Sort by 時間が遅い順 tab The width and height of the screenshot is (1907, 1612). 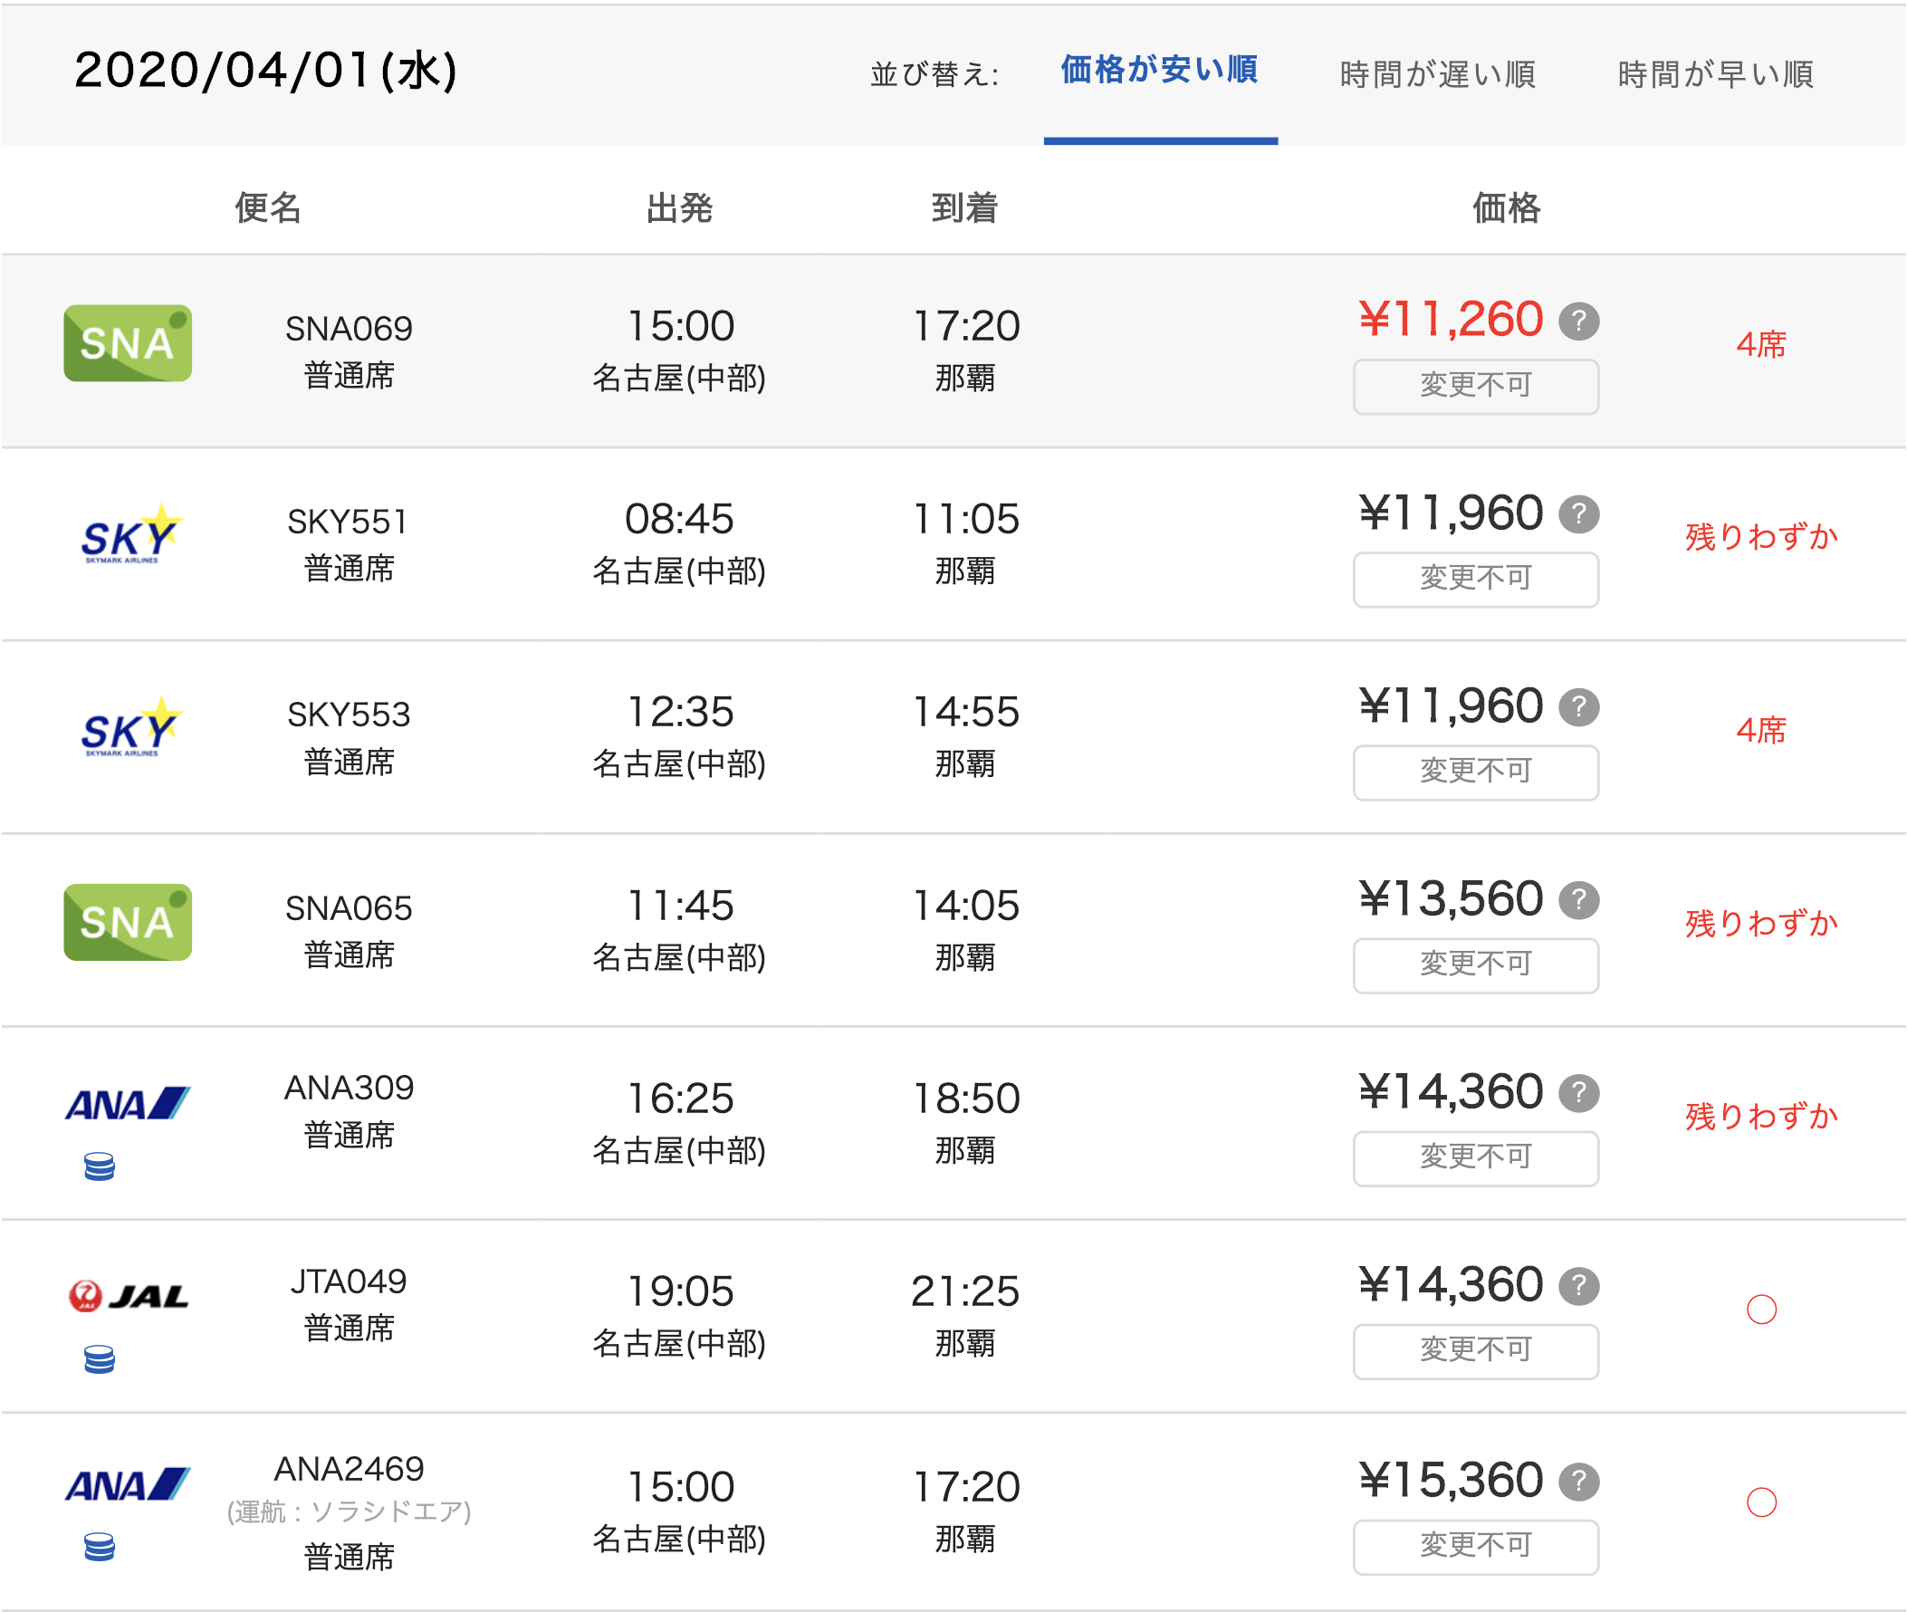coord(1437,74)
